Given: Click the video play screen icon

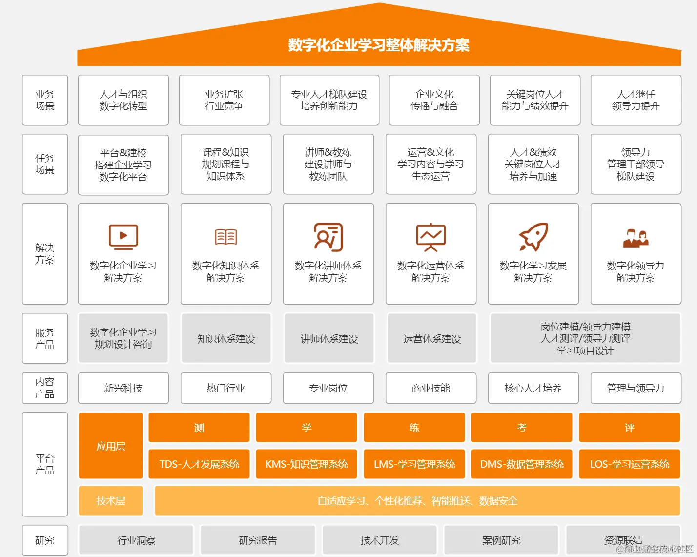Looking at the screenshot, I should pos(123,237).
